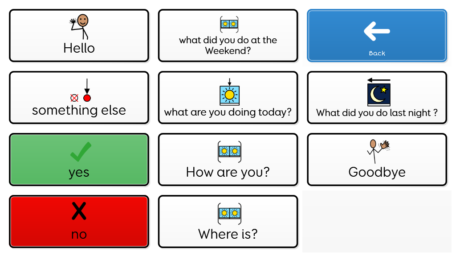
Task: Tap "what are you doing today?" text
Action: tap(228, 112)
